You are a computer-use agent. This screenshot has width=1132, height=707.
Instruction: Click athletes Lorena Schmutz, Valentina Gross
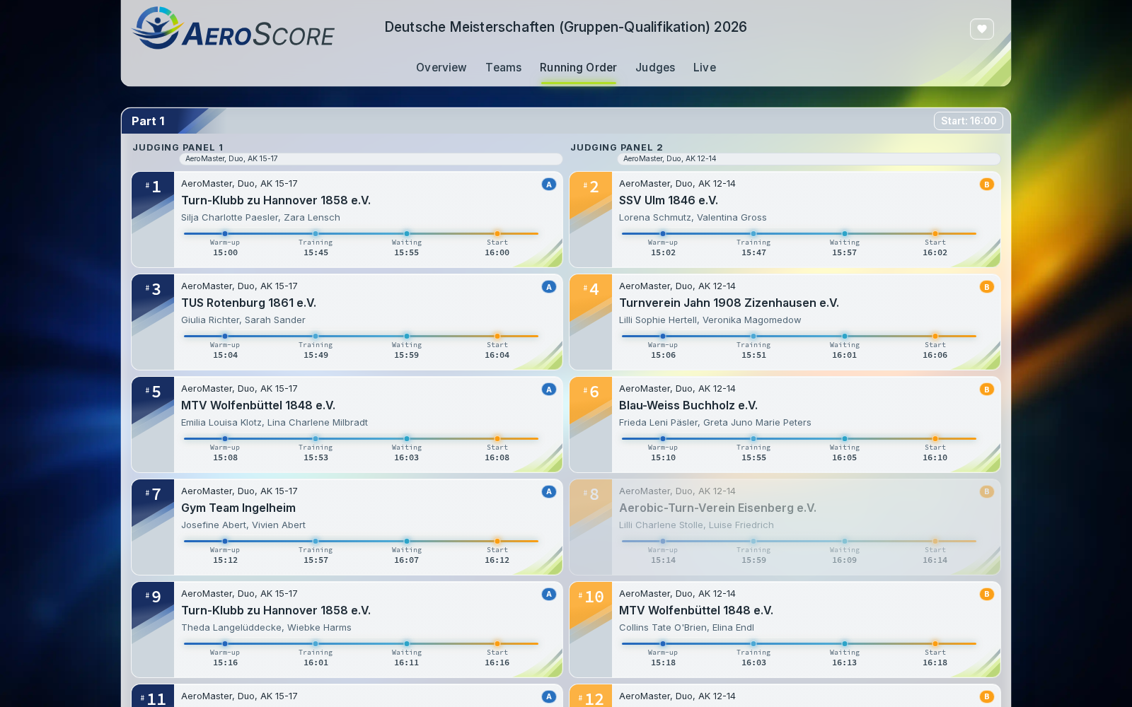pos(693,218)
